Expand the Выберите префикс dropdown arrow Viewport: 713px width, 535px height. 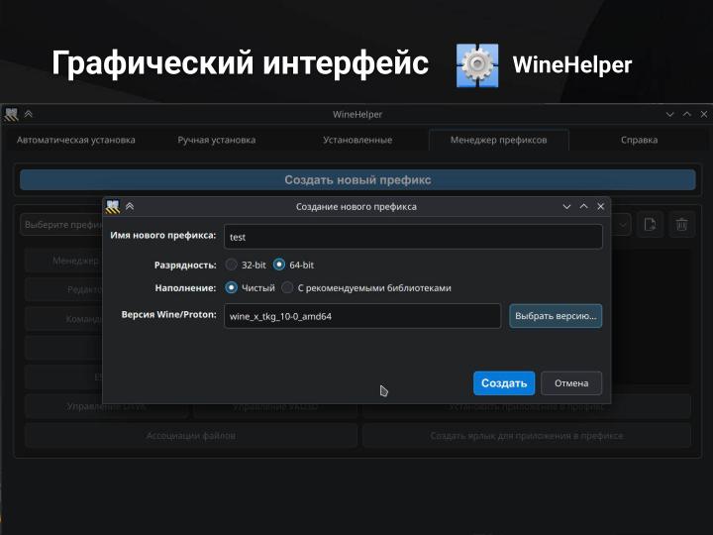(x=623, y=225)
